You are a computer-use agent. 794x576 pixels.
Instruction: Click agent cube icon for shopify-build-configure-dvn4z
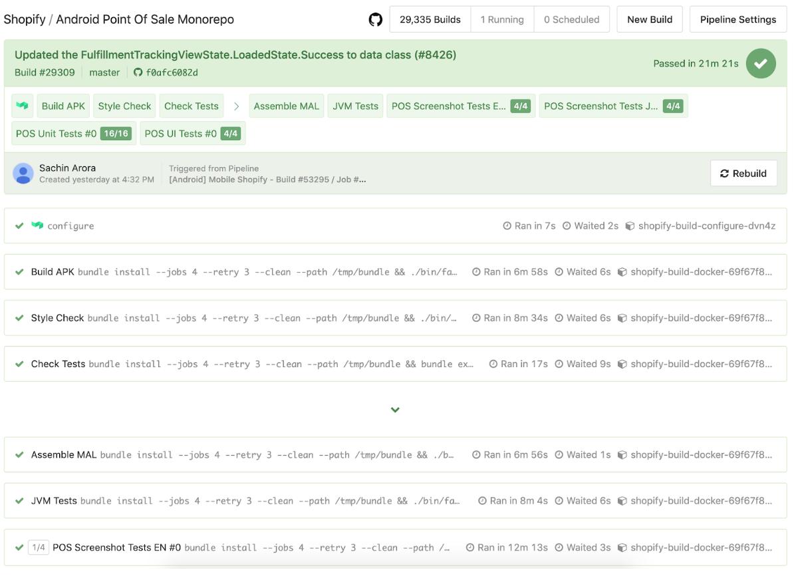630,226
